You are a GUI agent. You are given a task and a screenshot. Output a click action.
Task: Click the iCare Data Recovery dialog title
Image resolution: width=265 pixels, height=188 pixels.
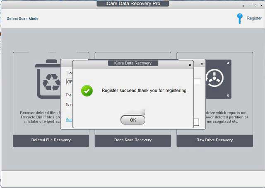tap(133, 63)
